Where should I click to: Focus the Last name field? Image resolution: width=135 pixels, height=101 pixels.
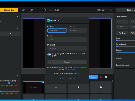[x=77, y=31]
